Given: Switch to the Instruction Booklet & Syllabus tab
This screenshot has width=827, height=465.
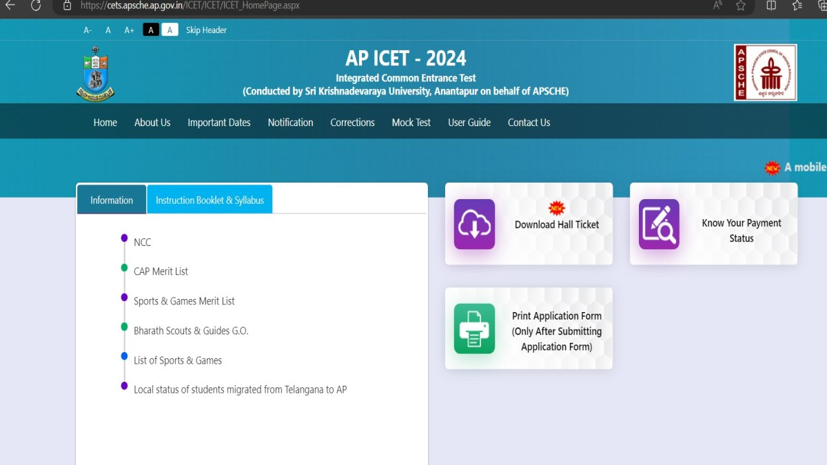Looking at the screenshot, I should coord(210,199).
